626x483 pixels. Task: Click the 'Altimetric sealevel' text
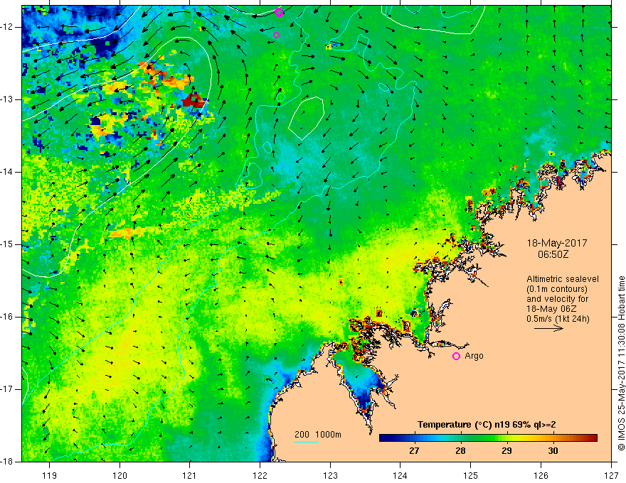(563, 279)
